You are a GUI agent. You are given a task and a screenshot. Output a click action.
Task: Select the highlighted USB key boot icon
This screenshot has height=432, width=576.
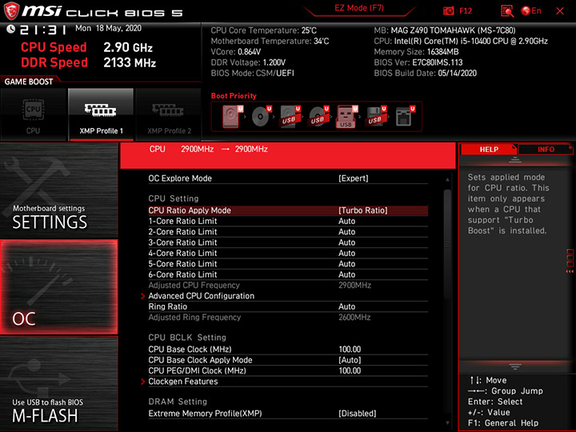(x=346, y=117)
